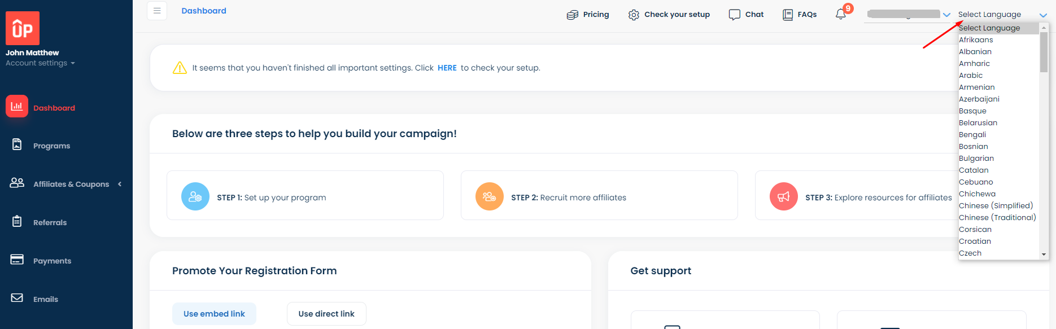Open the Chat bubble icon

click(x=734, y=15)
